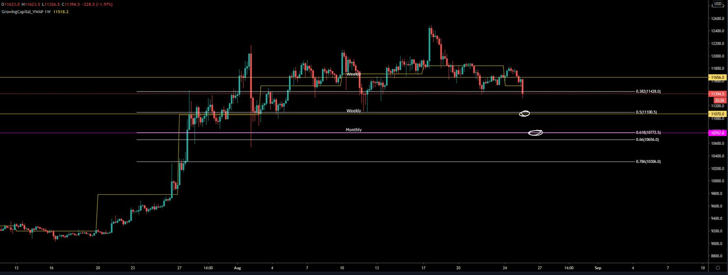This screenshot has height=275, width=728.
Task: Click the 9600.0 price axis label
Action: pos(717,206)
